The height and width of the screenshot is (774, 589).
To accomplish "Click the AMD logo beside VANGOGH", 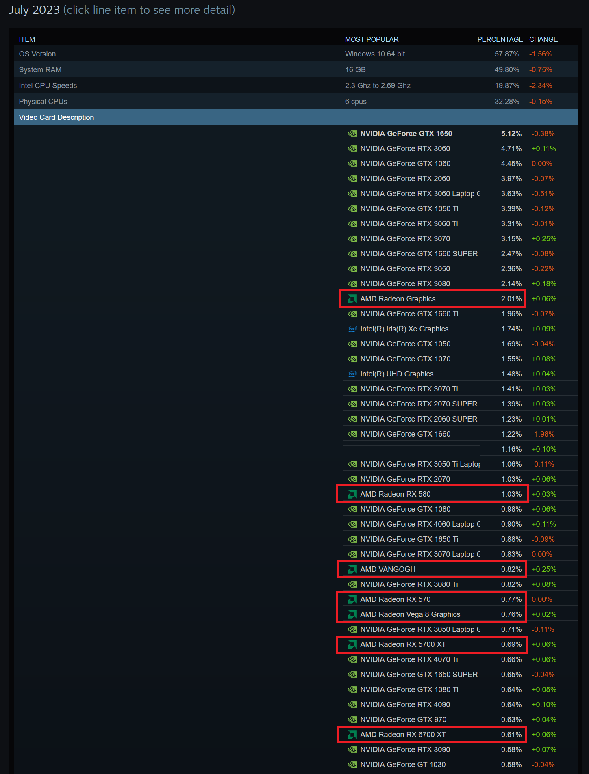I will (352, 569).
